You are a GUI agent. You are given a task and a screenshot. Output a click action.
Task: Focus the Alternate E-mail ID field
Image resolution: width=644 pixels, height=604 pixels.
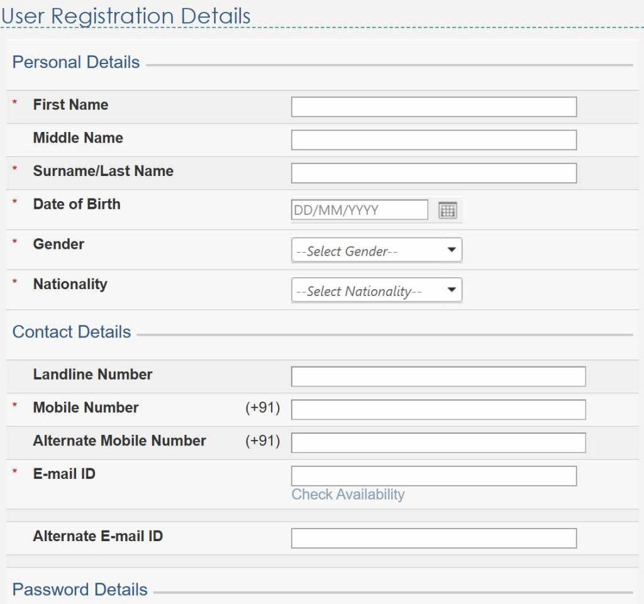[x=433, y=538]
